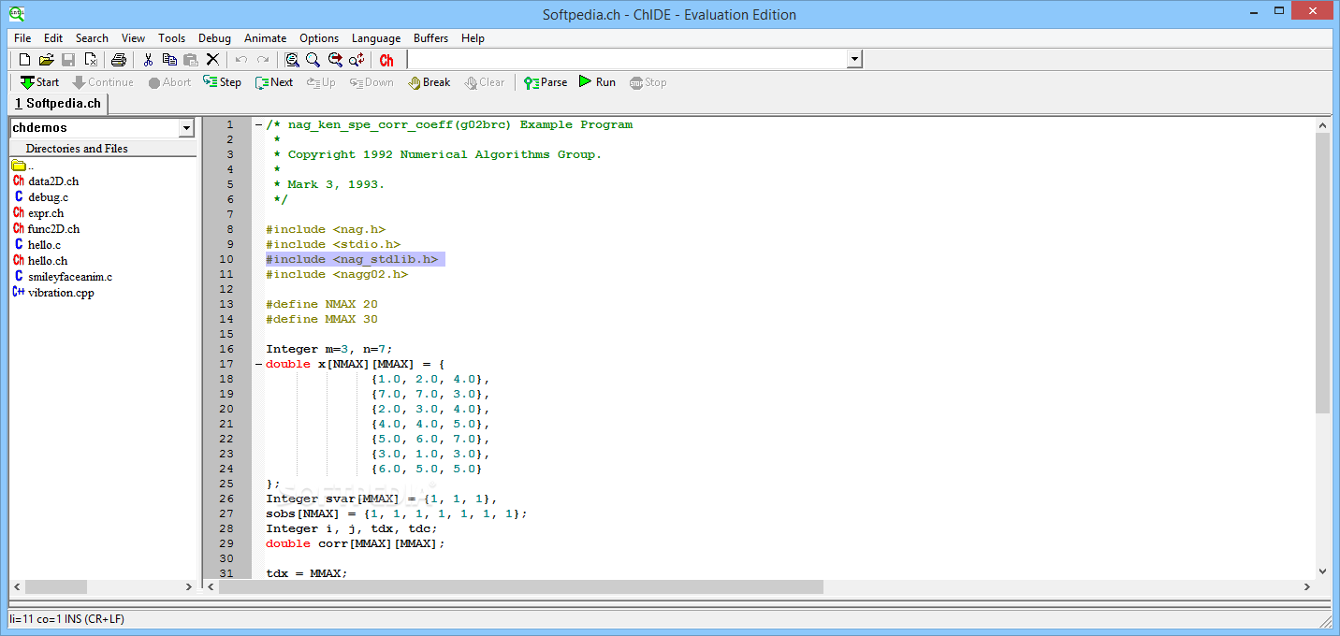Click the Down stack button
1340x636 pixels.
coord(371,82)
